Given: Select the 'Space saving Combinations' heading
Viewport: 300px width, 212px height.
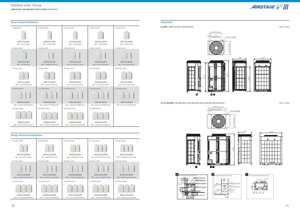Looking at the screenshot, I should [24, 22].
